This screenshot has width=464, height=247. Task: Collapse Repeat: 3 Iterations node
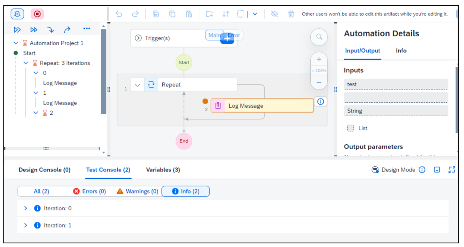(26, 63)
